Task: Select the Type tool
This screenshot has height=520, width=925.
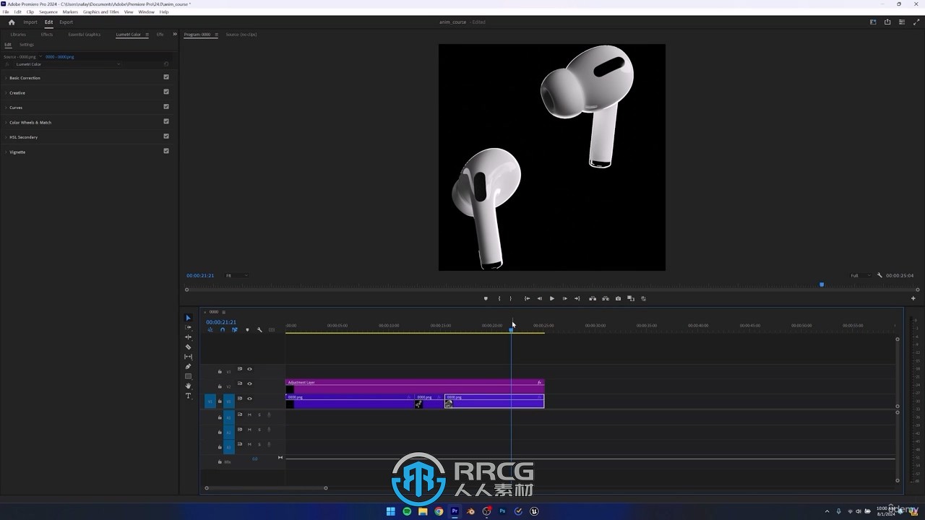Action: coord(189,396)
